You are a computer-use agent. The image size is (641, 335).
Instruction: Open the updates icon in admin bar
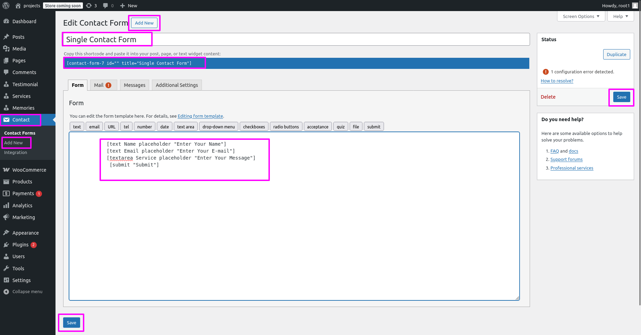[x=89, y=6]
